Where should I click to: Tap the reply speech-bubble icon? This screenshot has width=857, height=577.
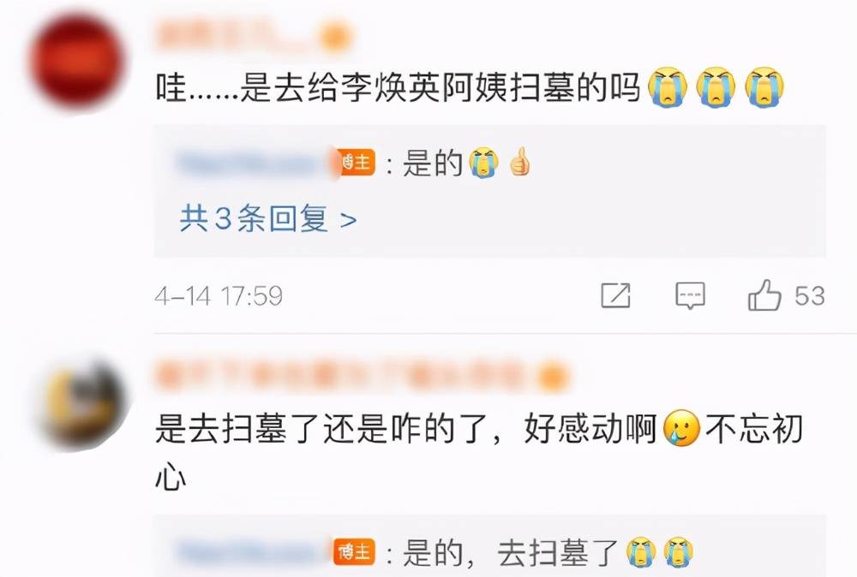coord(690,295)
